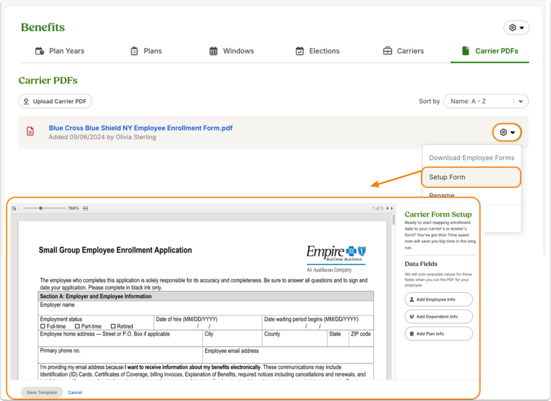Click the Employee email address field
Screen dimensions: 551x401
(288, 355)
